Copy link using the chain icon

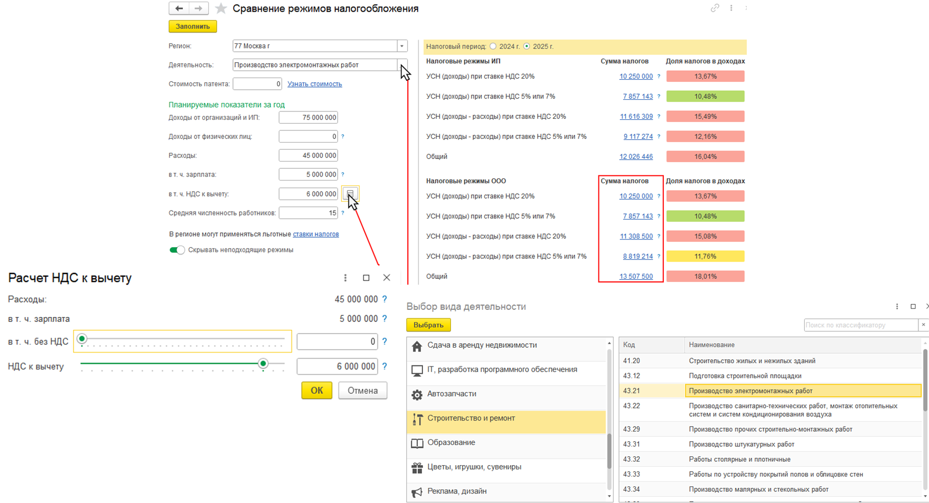click(x=714, y=8)
